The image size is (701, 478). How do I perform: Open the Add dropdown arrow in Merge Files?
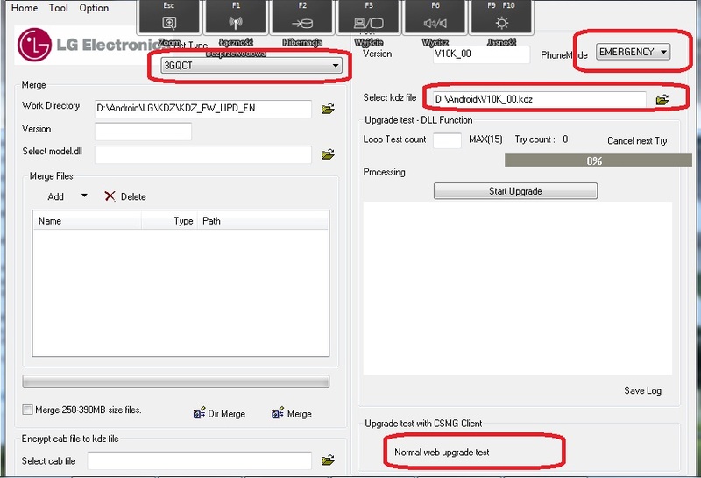coord(84,196)
